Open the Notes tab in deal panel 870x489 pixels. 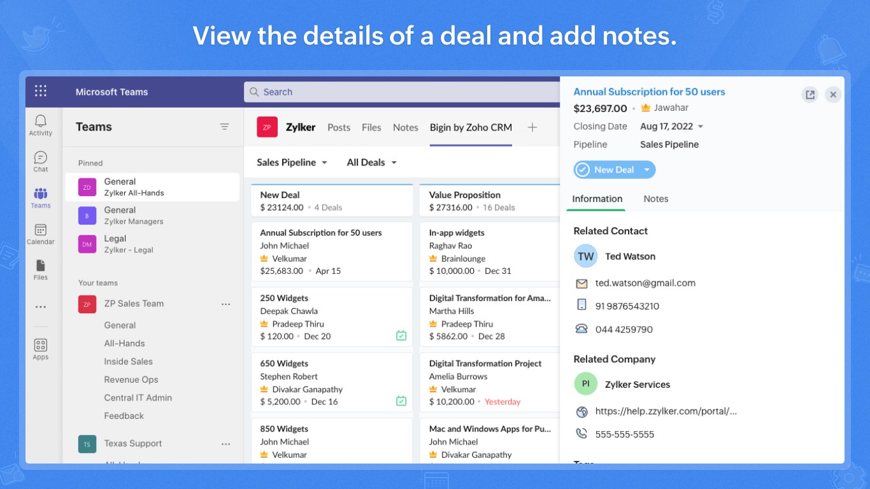(656, 199)
